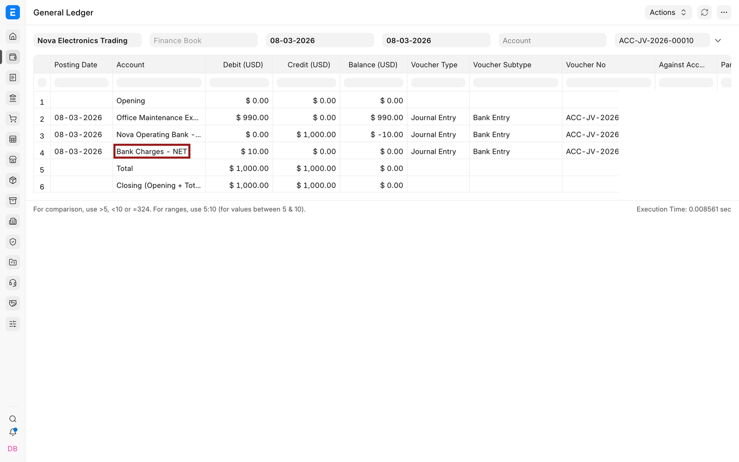Click the Voucher Type column header
Viewport: 739px width, 462px height.
click(x=438, y=65)
